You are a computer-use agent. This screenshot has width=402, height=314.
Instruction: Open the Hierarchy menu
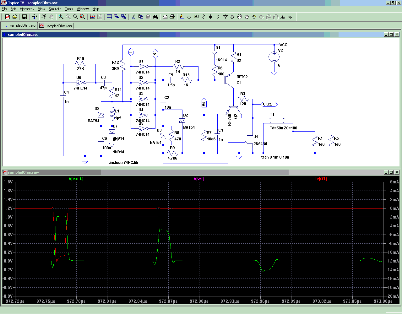pyautogui.click(x=27, y=9)
